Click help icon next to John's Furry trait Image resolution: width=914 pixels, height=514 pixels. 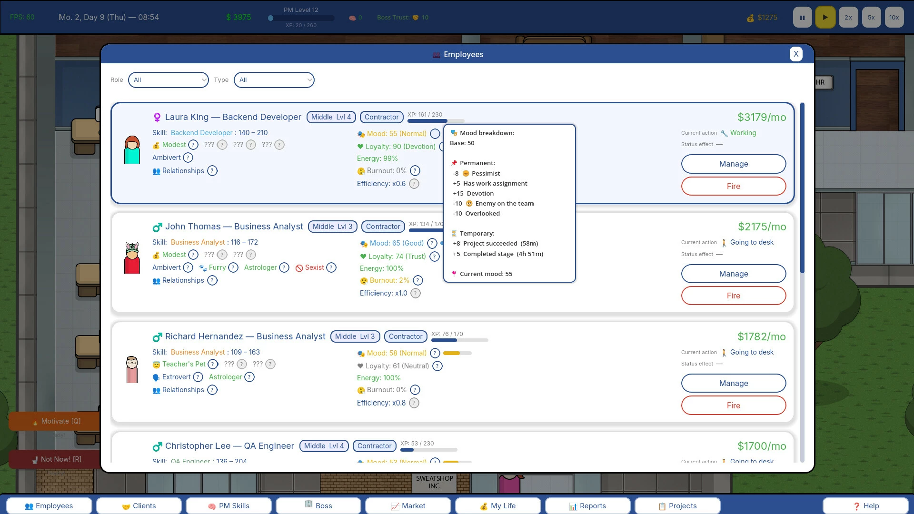click(x=233, y=267)
